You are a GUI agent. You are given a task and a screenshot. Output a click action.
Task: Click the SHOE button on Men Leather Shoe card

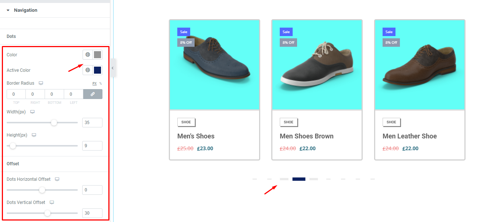[391, 122]
